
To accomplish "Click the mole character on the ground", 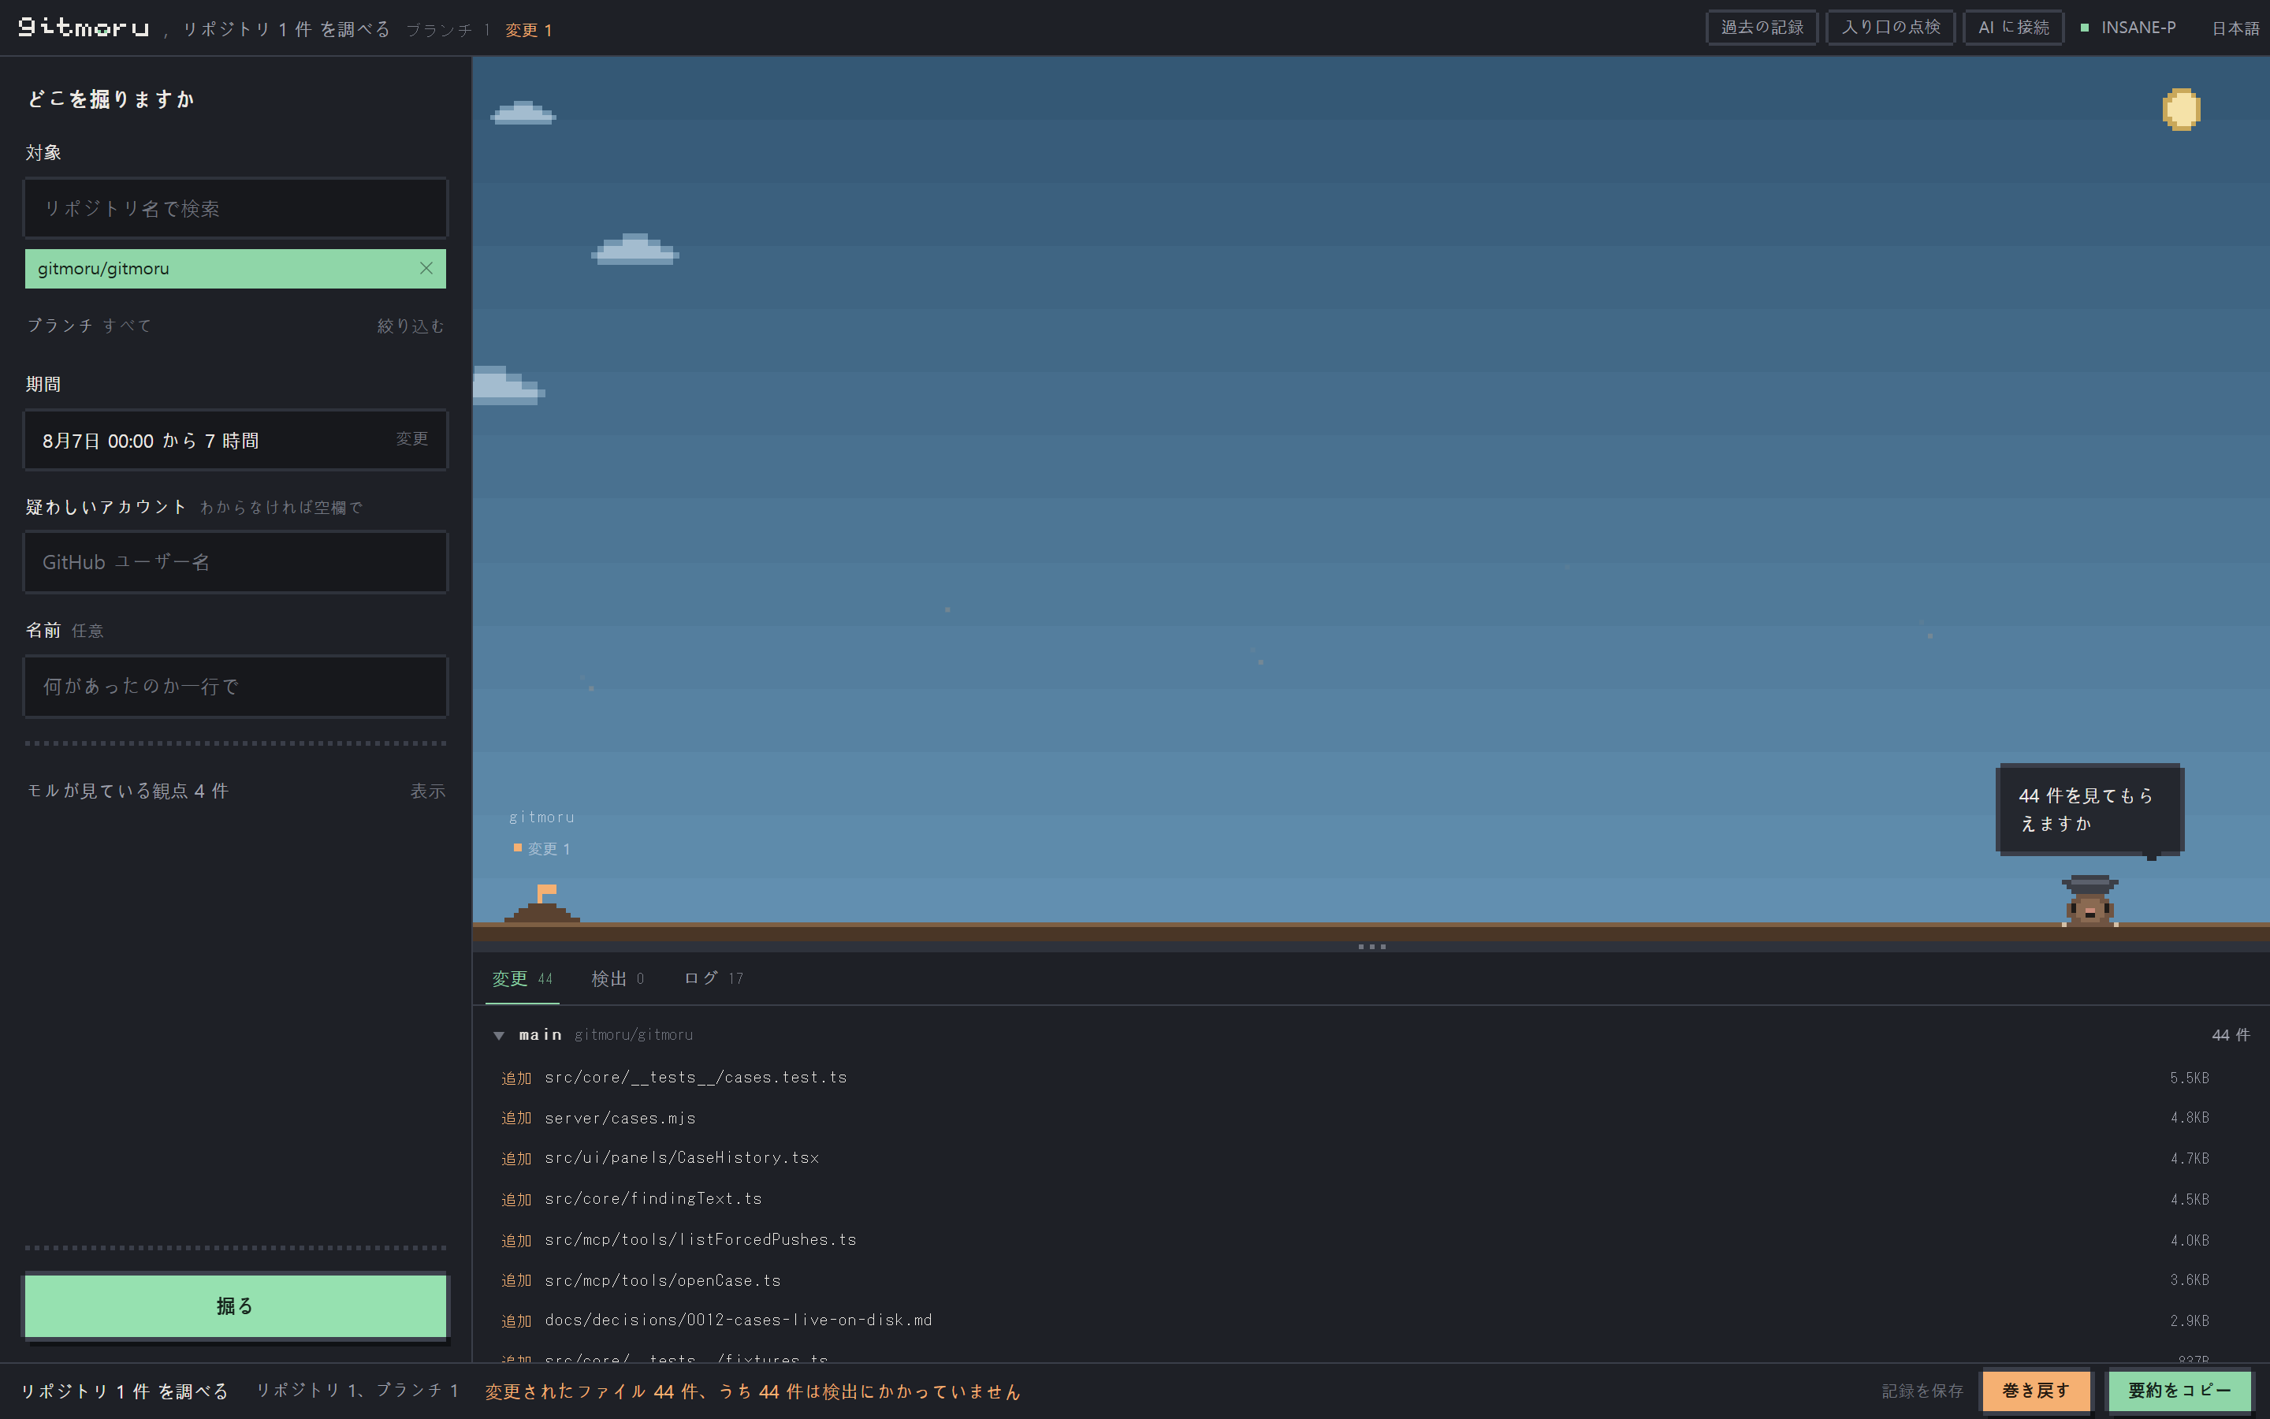I will [2089, 901].
